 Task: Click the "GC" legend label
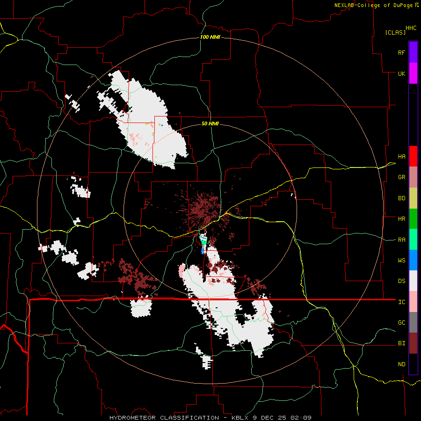tap(401, 323)
